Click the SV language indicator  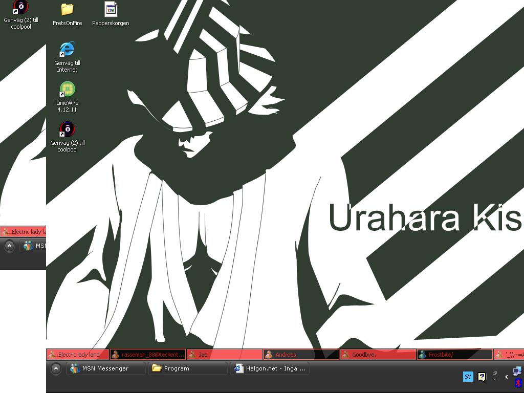click(x=468, y=377)
